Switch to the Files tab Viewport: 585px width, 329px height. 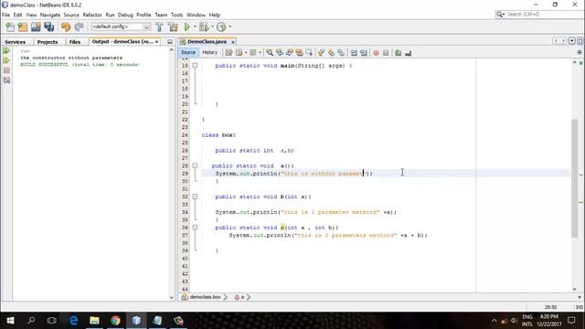tap(75, 42)
